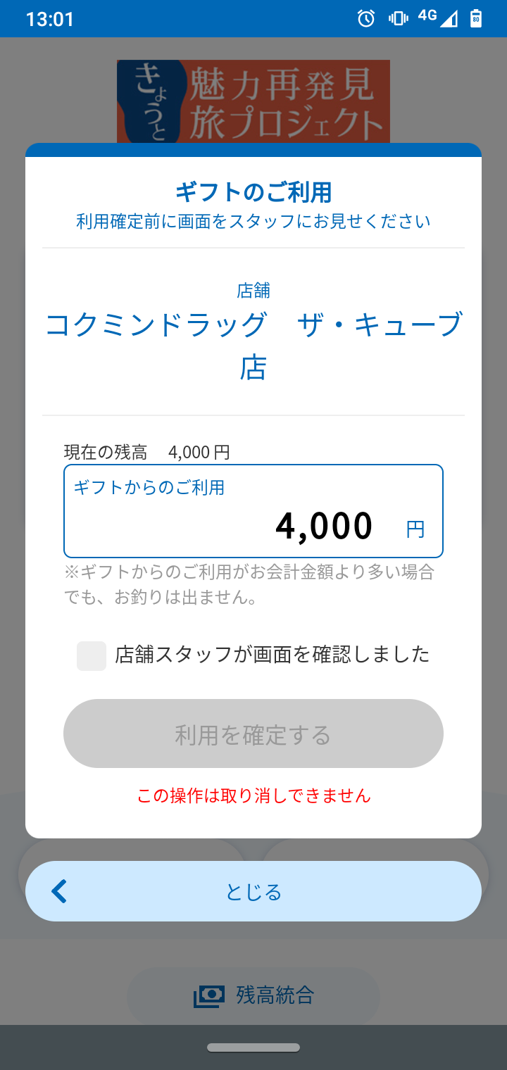Tap the store name コクミンドラッグ ザ・キューブ店
Screen dimensions: 507x1070
click(x=254, y=345)
